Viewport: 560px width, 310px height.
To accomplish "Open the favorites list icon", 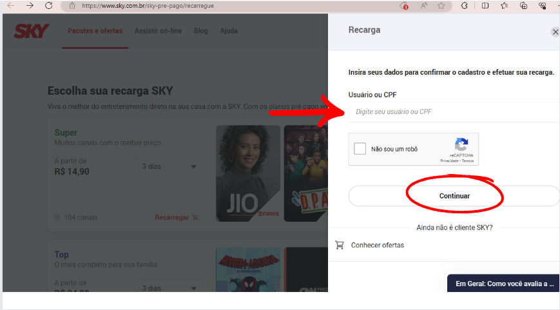I will (505, 5).
